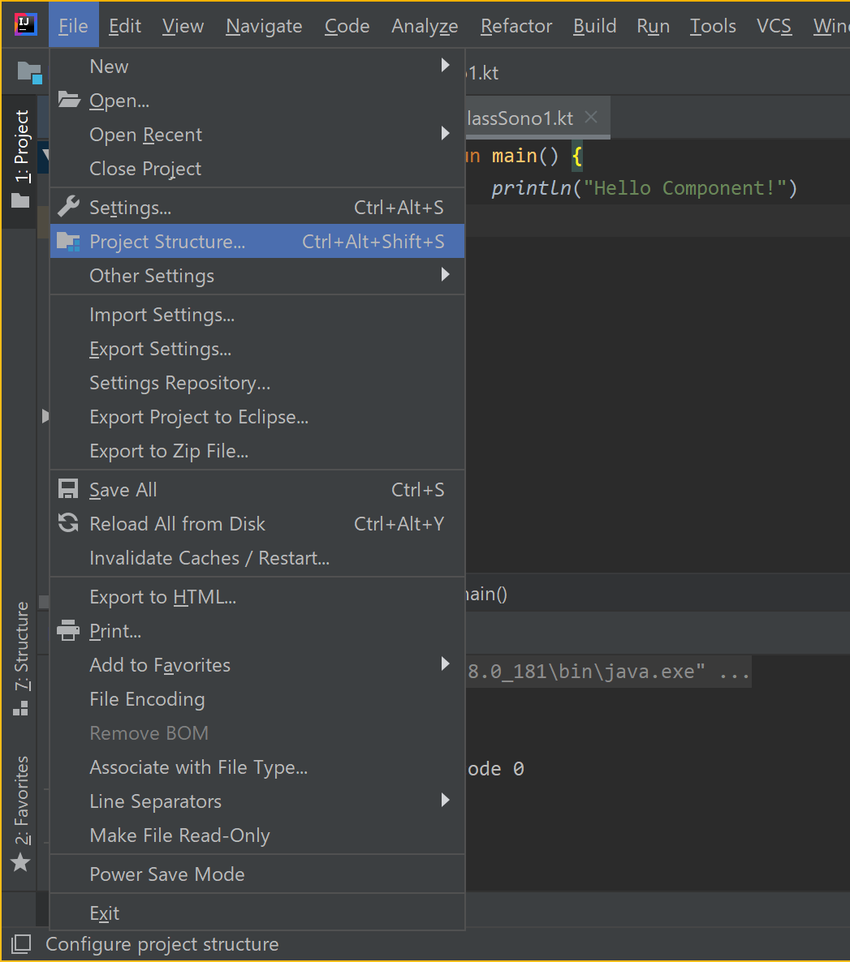Choose Exit from File menu

point(257,913)
